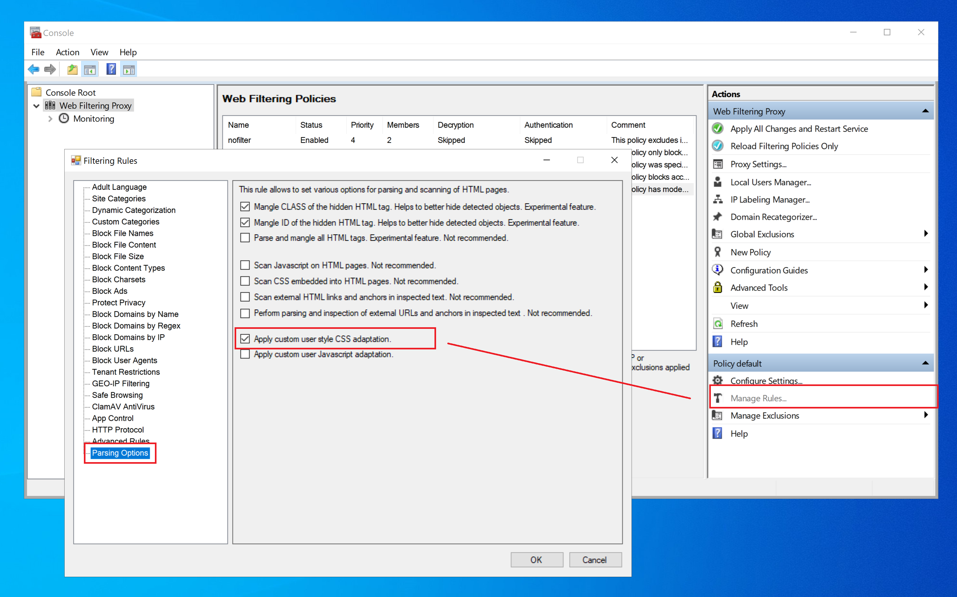Click the Cancel button
This screenshot has width=957, height=597.
(x=595, y=560)
